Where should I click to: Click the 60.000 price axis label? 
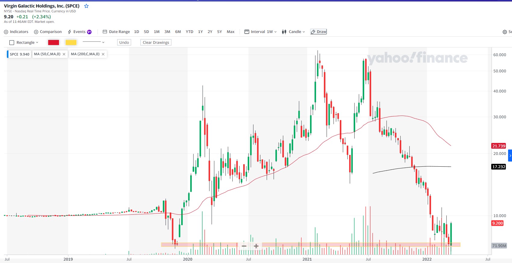pyautogui.click(x=500, y=55)
